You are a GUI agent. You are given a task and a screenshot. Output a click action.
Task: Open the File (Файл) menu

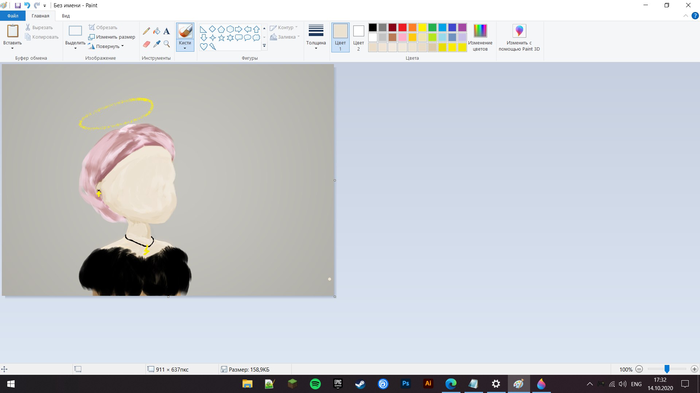point(13,16)
